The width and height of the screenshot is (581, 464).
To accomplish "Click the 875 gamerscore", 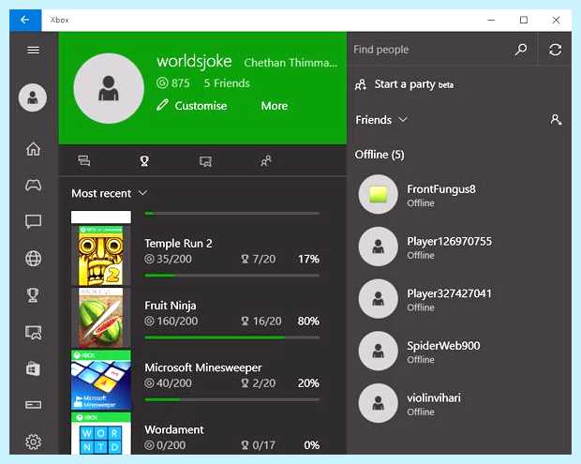I will [x=173, y=83].
